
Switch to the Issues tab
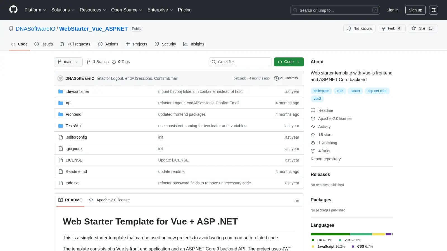(44, 44)
